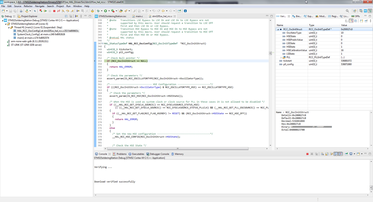Open the Memory tab
Screen dimensions: 373x202
177,154
